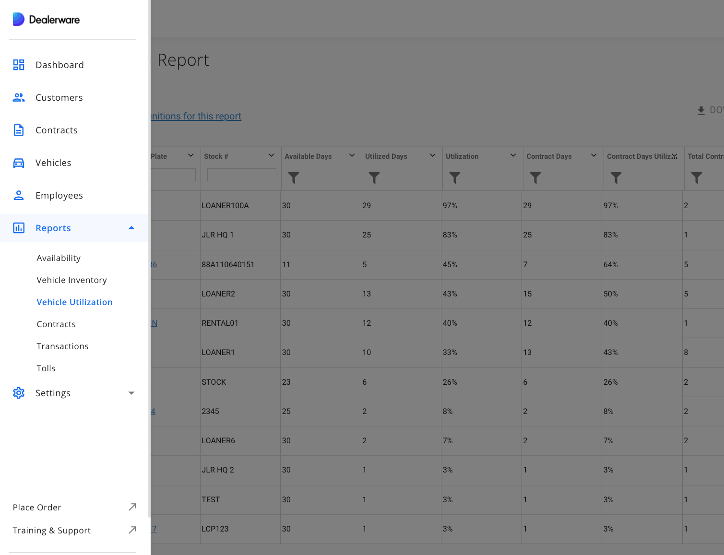Click the Dealerware logo
Viewport: 724px width, 555px height.
pyautogui.click(x=46, y=19)
